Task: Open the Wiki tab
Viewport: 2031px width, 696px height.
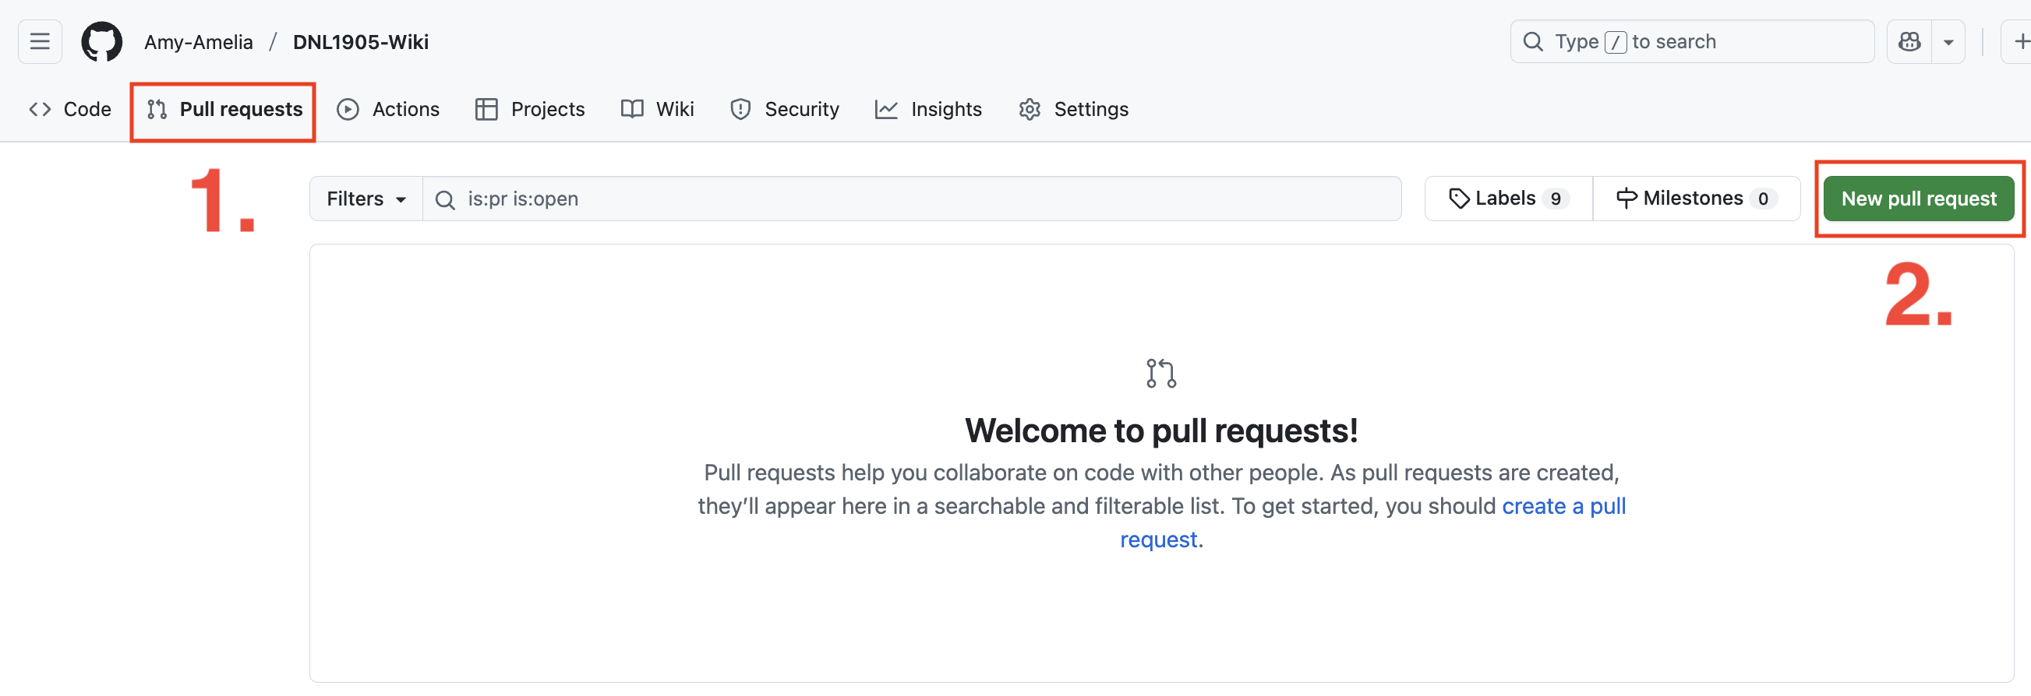Action: [x=658, y=110]
